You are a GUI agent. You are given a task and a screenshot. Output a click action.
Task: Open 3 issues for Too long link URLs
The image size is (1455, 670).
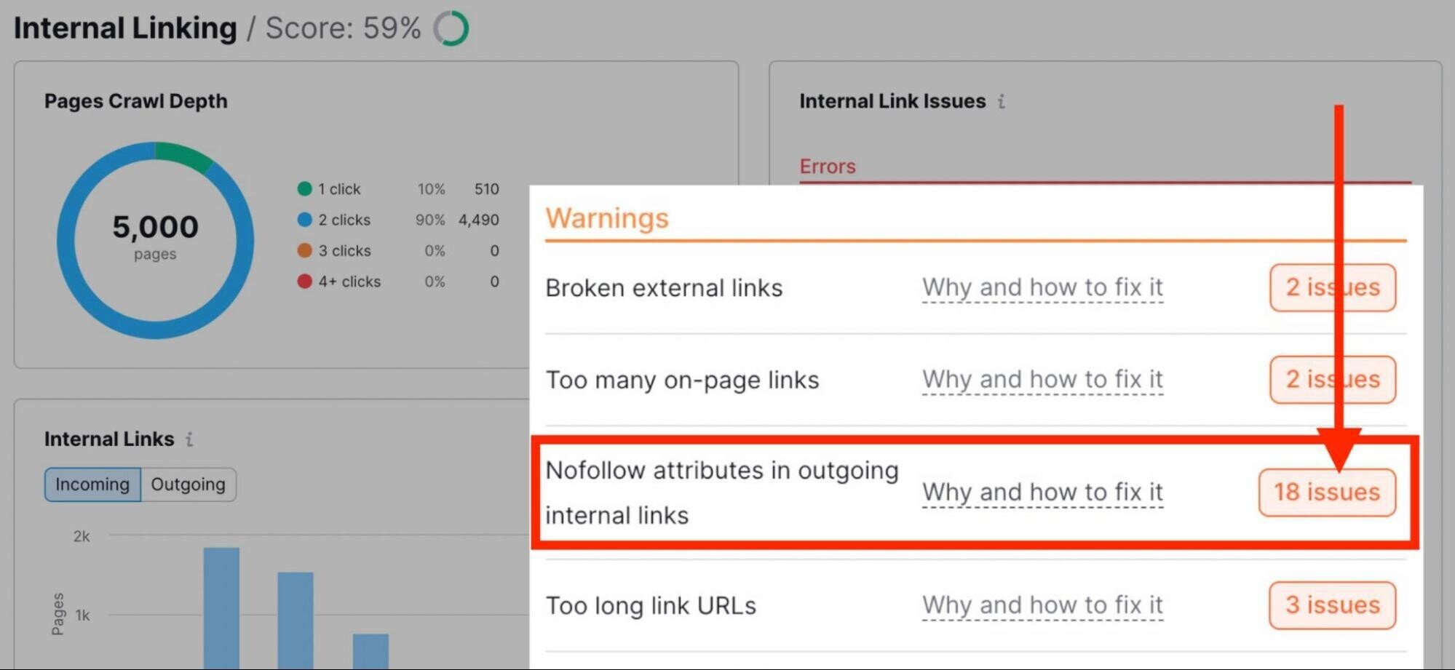pos(1332,605)
